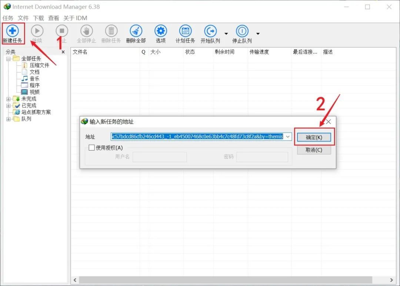Click the 删除全部 broom icon
This screenshot has height=286, width=400.
coord(136,31)
